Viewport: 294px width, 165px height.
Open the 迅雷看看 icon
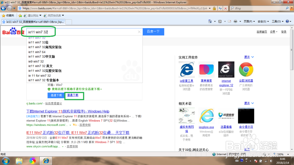pyautogui.click(x=226, y=116)
